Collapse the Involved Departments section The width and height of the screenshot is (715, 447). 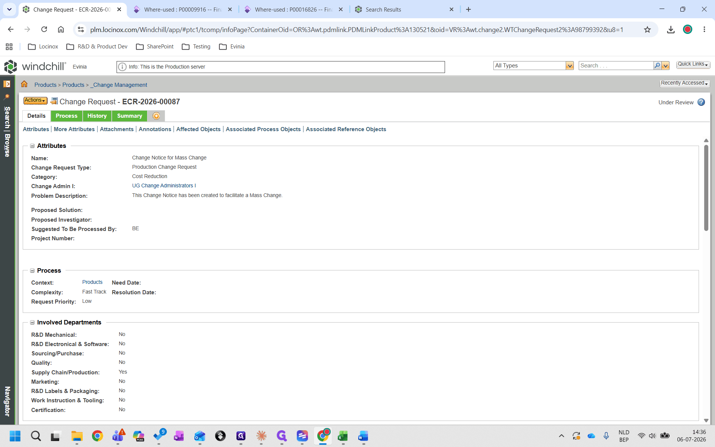click(32, 323)
